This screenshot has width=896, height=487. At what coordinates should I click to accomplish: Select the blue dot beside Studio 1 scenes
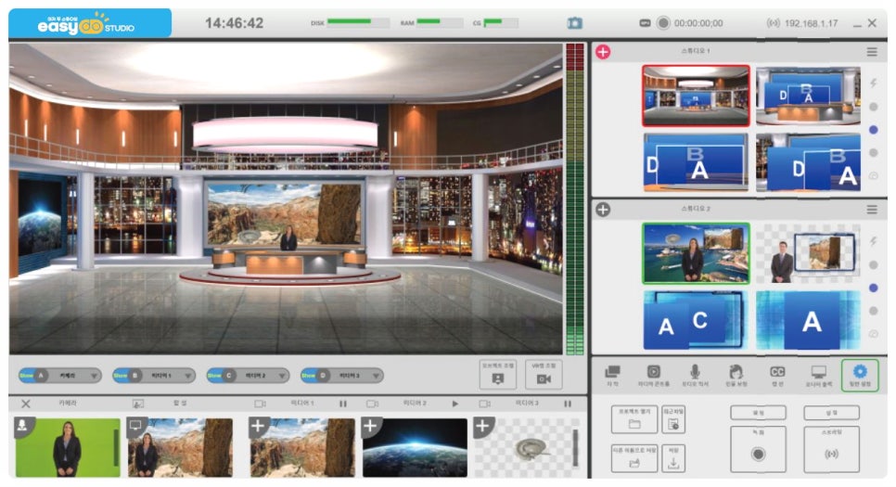[873, 130]
